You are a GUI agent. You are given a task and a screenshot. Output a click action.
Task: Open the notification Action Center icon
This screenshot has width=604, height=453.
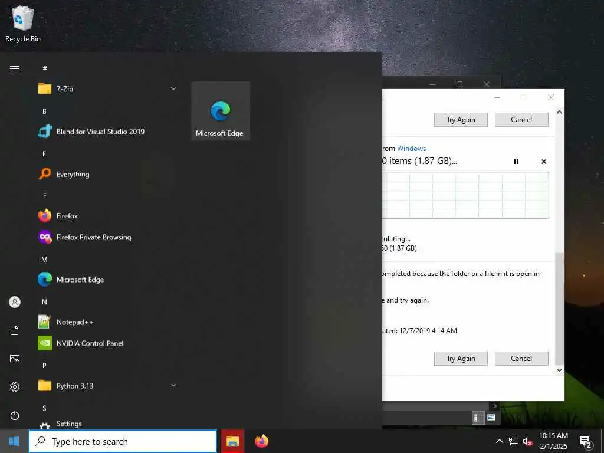click(x=586, y=442)
